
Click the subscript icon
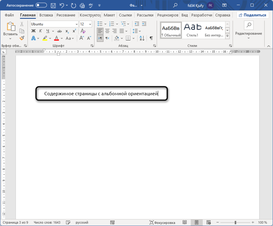[x=67, y=31]
